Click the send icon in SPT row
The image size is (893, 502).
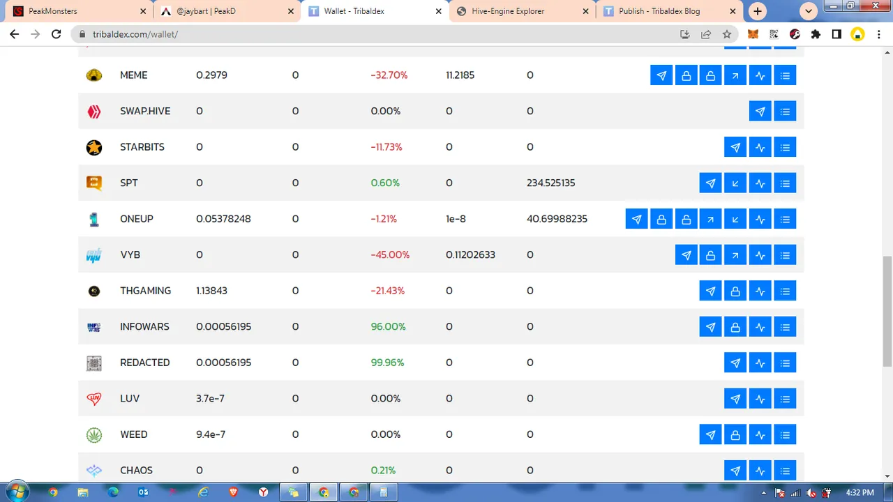tap(711, 183)
